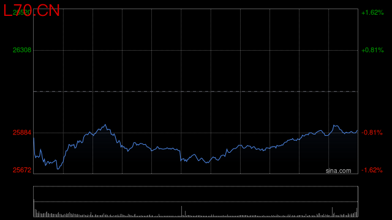392x220 pixels.
Task: Click the 26308 price axis label
Action: pyautogui.click(x=22, y=50)
